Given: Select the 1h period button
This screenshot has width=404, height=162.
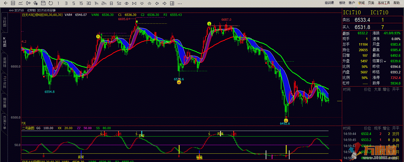Looking at the screenshot, I should pyautogui.click(x=96, y=3).
